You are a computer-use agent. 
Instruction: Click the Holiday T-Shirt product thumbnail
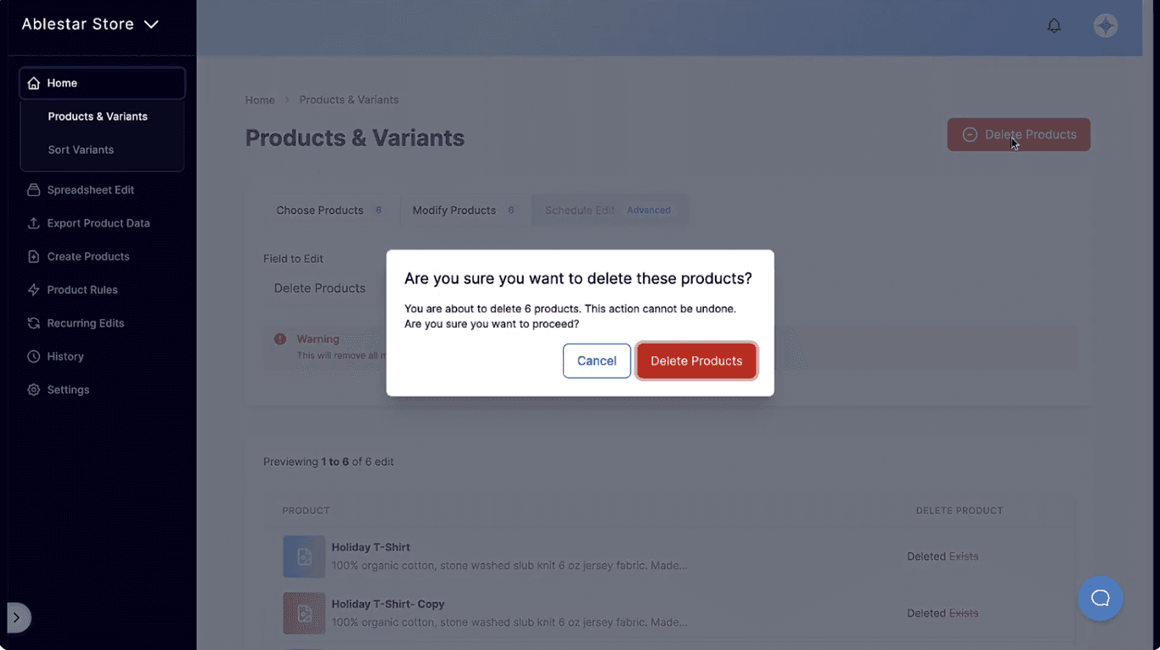pyautogui.click(x=304, y=557)
